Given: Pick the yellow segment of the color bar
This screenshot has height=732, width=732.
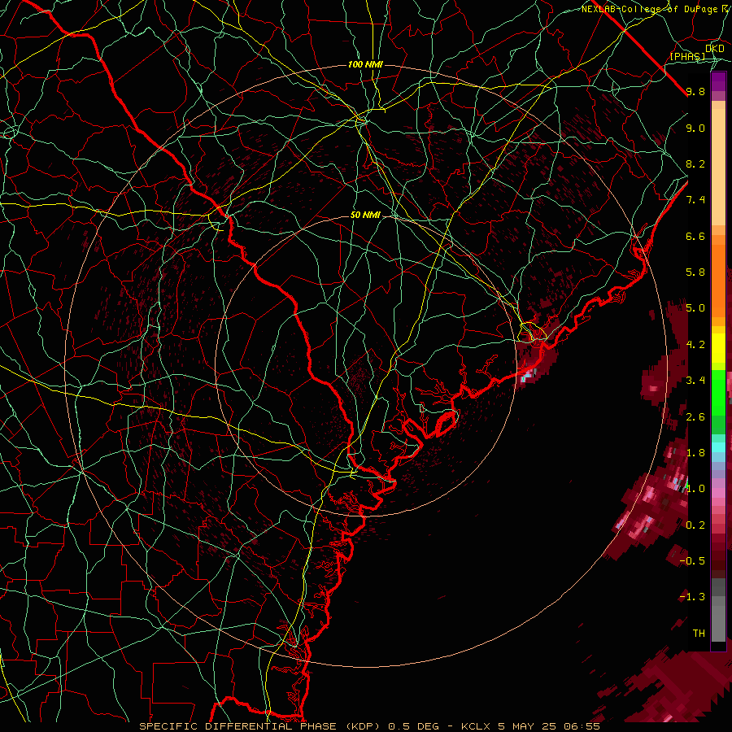Looking at the screenshot, I should click(x=718, y=348).
